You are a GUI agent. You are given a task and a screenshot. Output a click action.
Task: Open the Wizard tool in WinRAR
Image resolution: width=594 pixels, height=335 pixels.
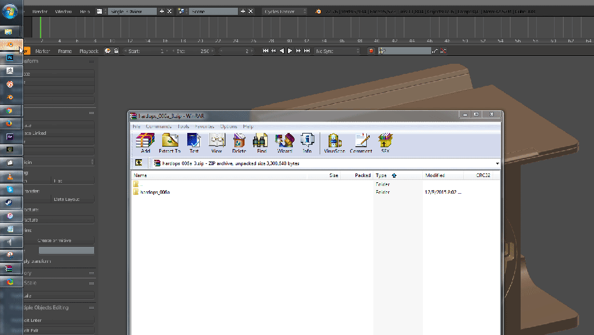(284, 143)
